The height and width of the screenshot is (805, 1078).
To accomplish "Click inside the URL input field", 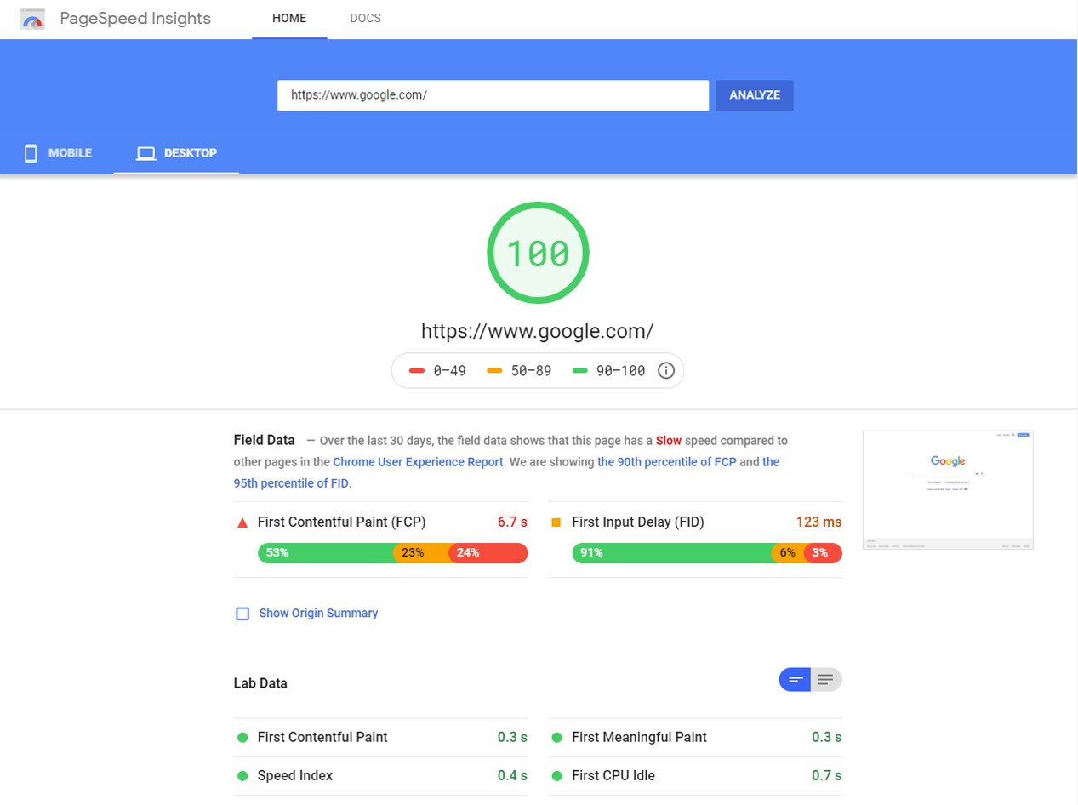I will click(493, 95).
